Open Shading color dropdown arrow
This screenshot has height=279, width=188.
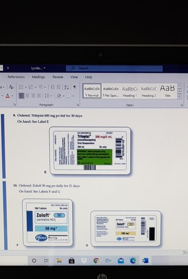click(63, 96)
